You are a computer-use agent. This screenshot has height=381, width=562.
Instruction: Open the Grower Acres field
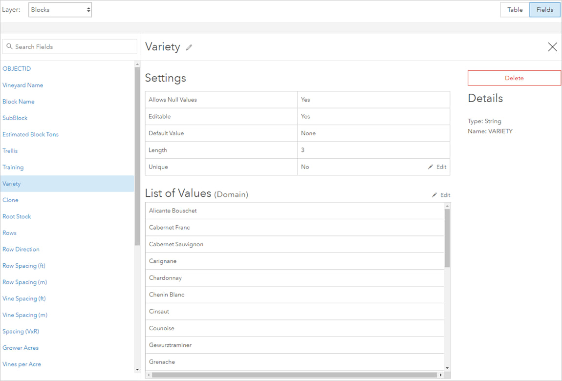pyautogui.click(x=21, y=347)
